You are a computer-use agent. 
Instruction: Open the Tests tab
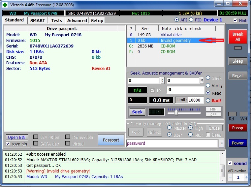57,21
